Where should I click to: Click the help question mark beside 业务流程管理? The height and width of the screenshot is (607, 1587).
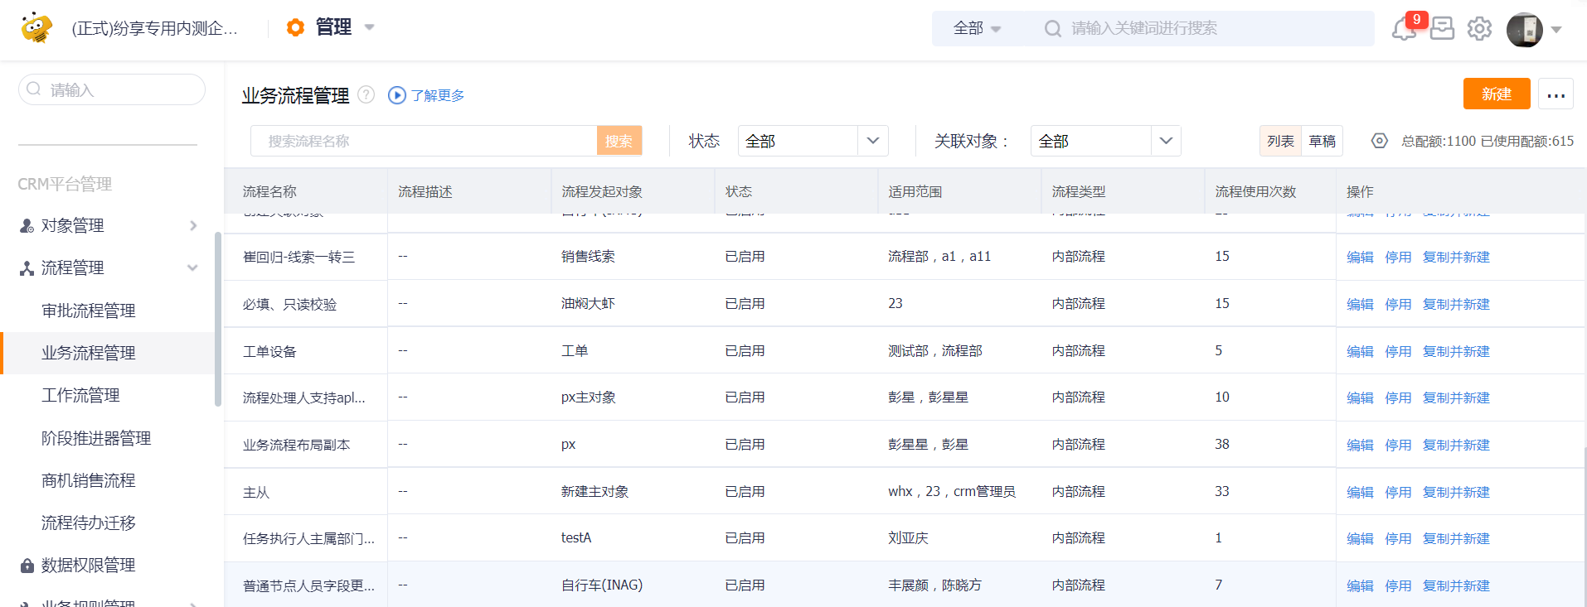pos(366,95)
